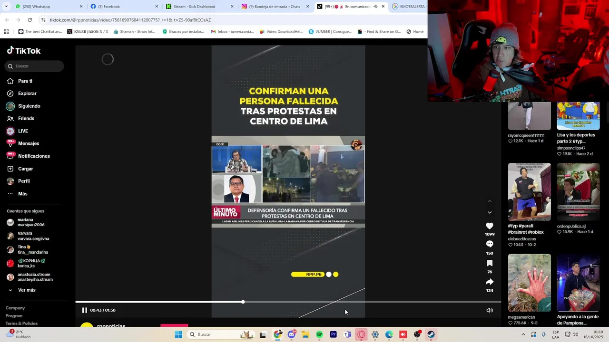Open ordenpublico.sjl video thumbnail
The image size is (609, 342).
coord(578,192)
